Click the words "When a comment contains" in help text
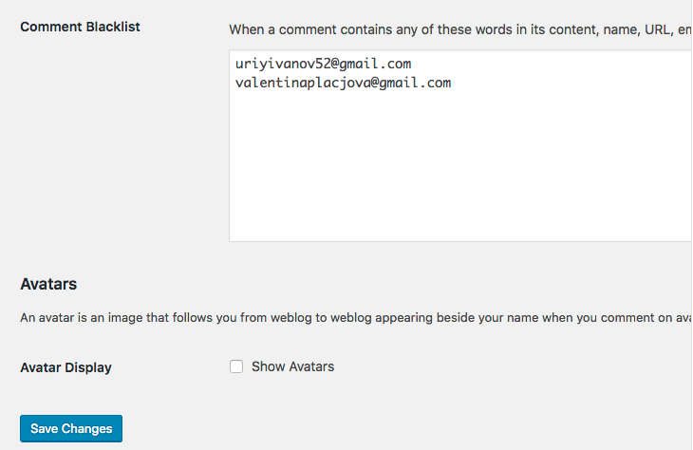Image resolution: width=693 pixels, height=450 pixels. [x=307, y=30]
